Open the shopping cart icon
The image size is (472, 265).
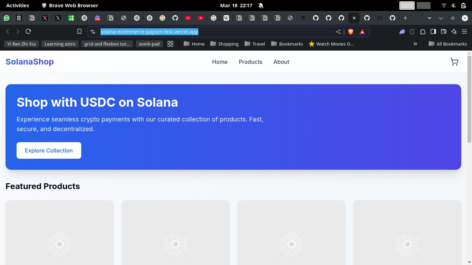click(x=454, y=62)
